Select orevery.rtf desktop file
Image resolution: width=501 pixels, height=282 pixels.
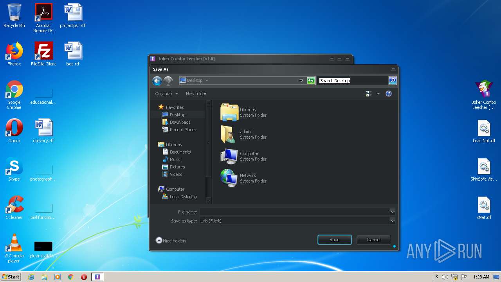pyautogui.click(x=43, y=131)
